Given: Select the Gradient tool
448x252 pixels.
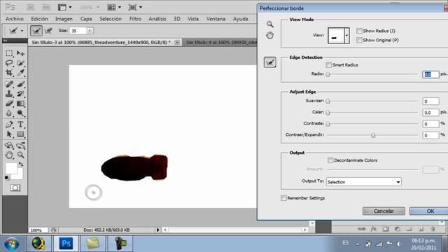Looking at the screenshot, I should [x=20, y=104].
